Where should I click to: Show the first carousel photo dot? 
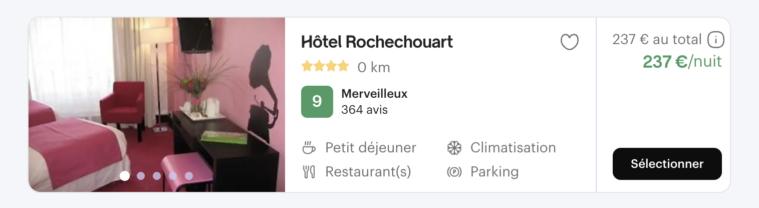tap(125, 176)
